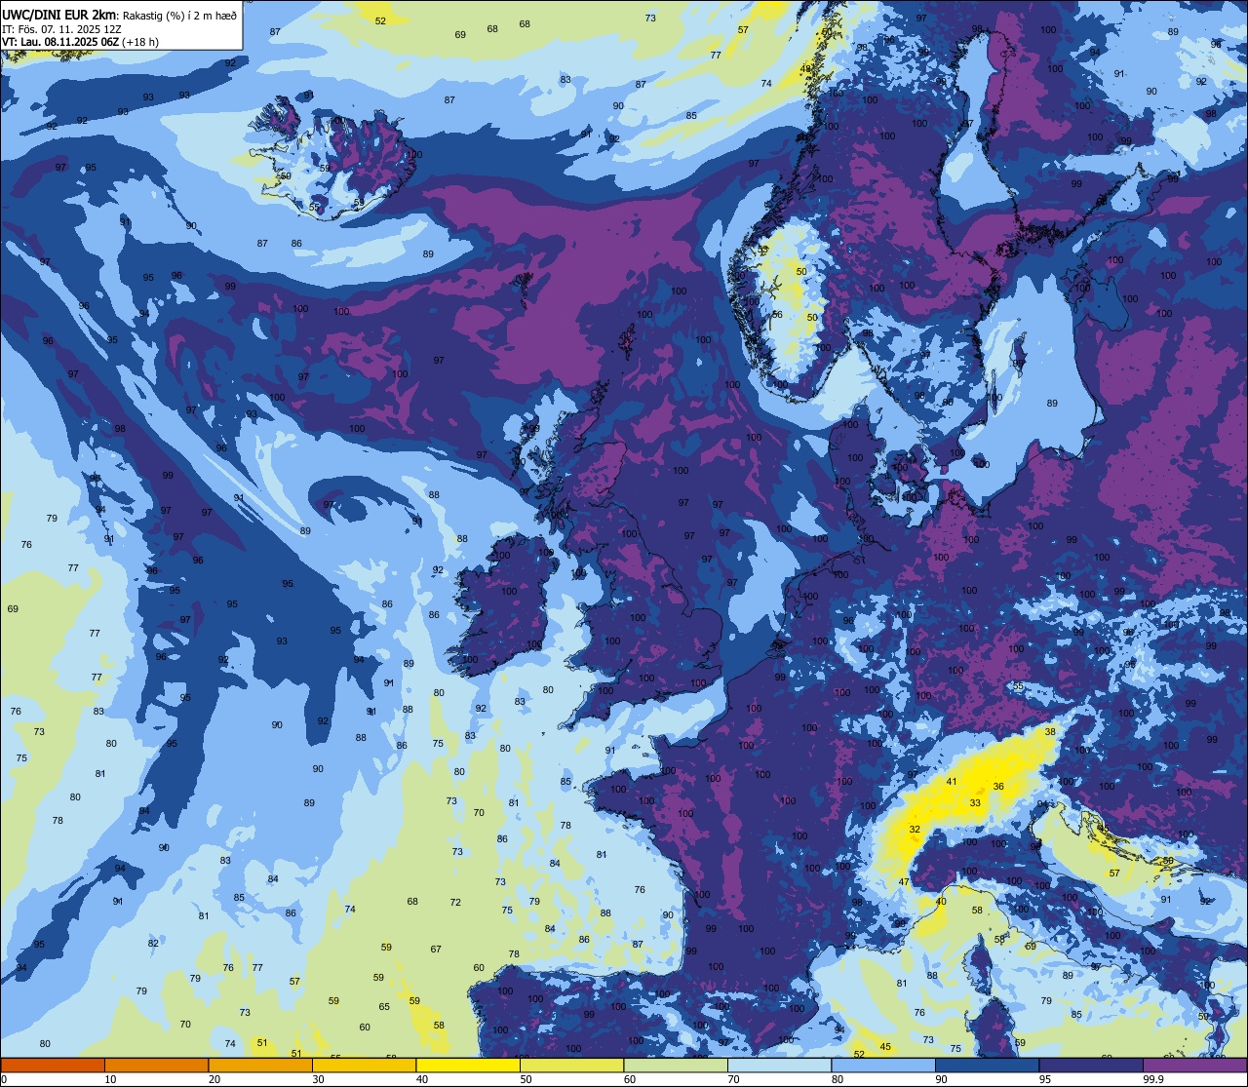Click the humidity value "41" over the Alps
The width and height of the screenshot is (1248, 1087).
pyautogui.click(x=952, y=782)
